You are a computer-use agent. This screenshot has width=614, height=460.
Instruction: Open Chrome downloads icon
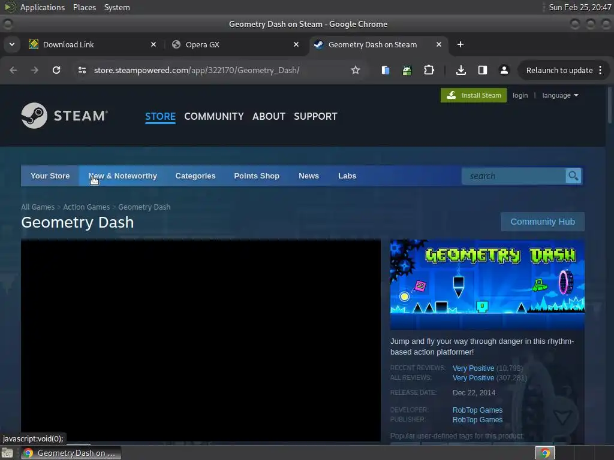(x=461, y=70)
